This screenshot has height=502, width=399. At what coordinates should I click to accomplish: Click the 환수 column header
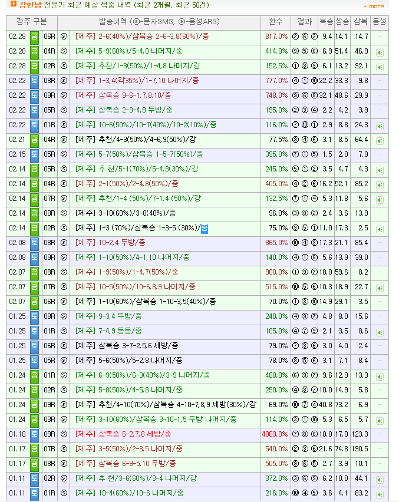pos(275,22)
